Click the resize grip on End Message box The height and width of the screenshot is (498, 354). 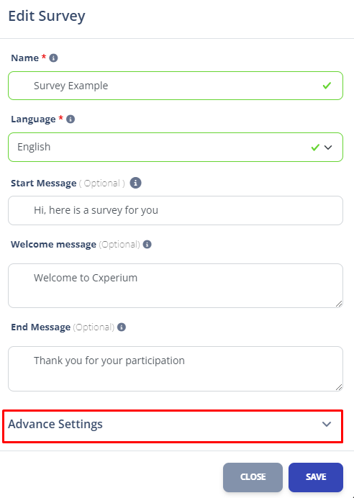339,387
